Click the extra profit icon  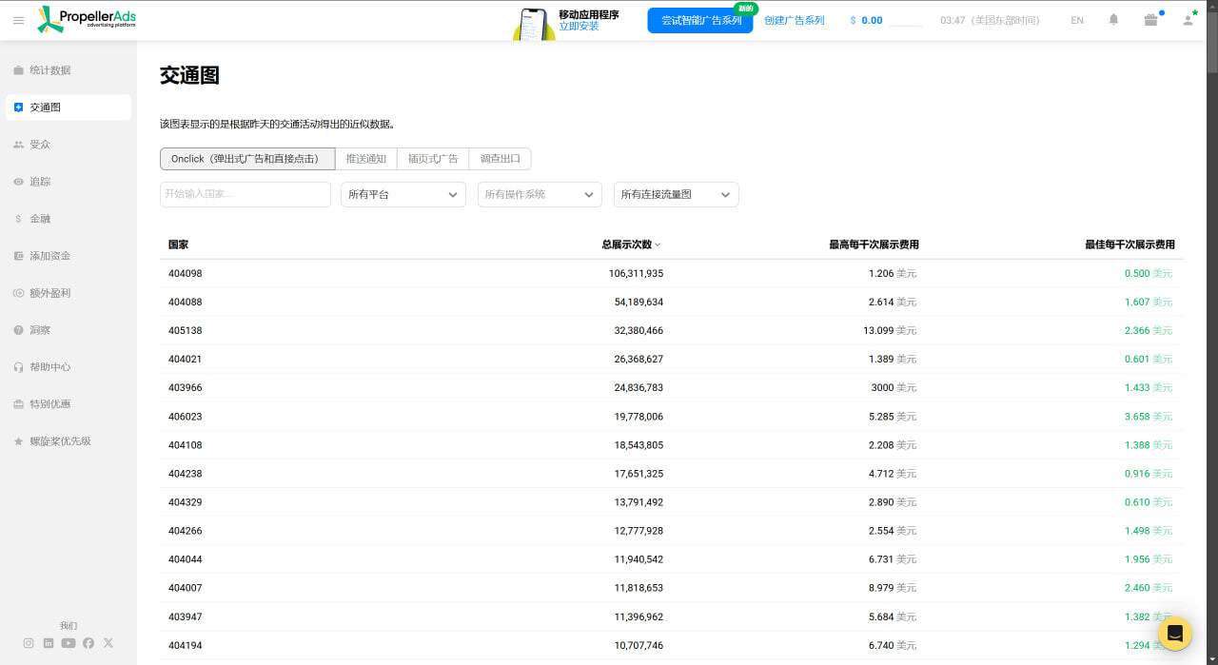tap(18, 293)
